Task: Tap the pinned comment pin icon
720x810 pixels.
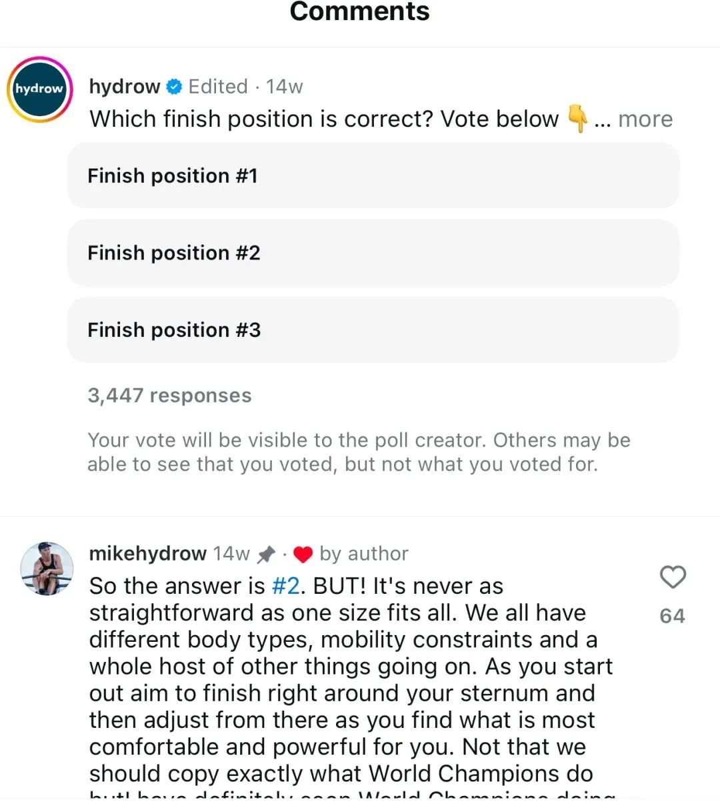Action: click(x=266, y=554)
